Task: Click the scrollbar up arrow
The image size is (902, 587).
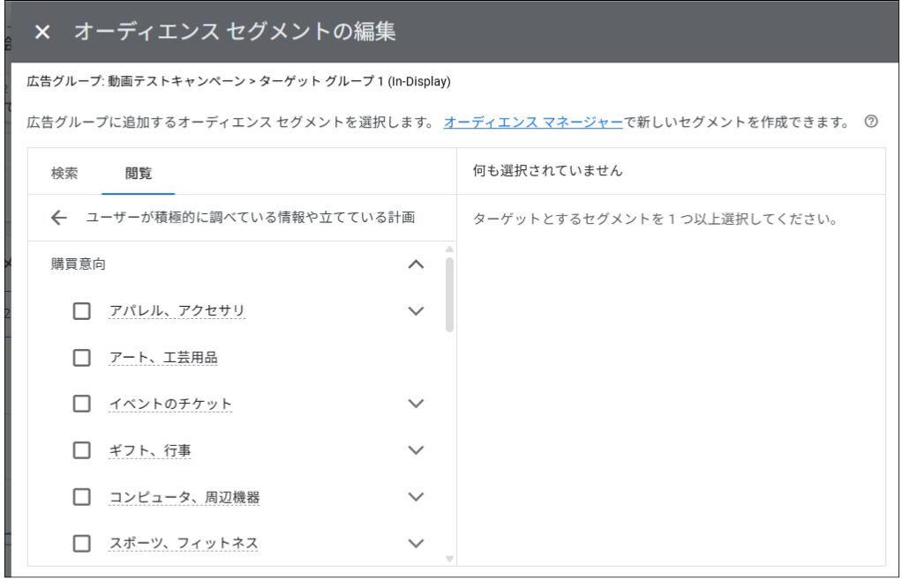Action: [x=449, y=249]
